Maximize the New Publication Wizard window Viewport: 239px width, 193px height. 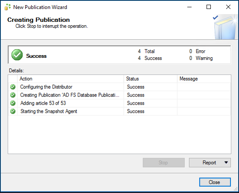click(x=209, y=7)
